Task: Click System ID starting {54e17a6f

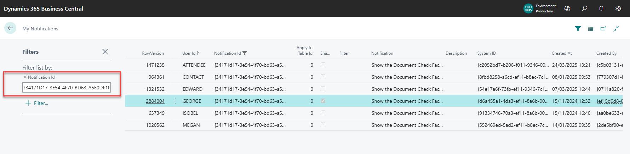Action: [513, 89]
